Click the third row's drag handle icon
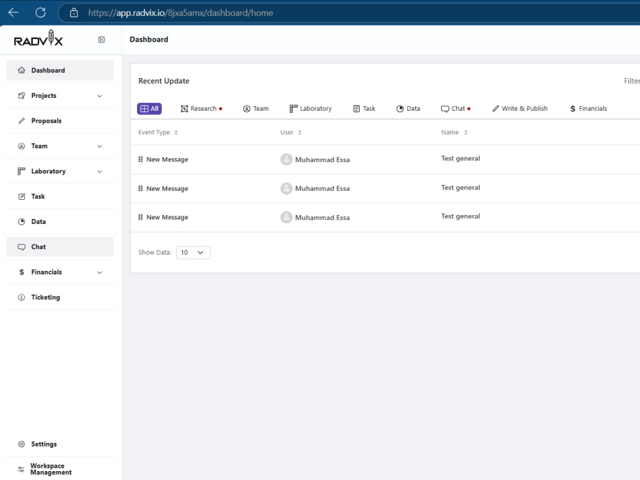 140,217
